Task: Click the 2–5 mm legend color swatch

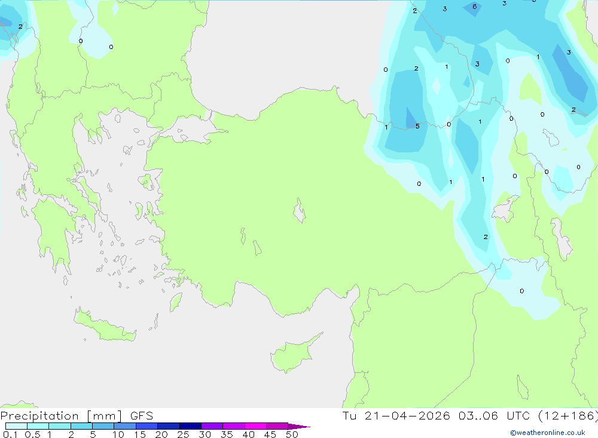Action: [x=81, y=426]
